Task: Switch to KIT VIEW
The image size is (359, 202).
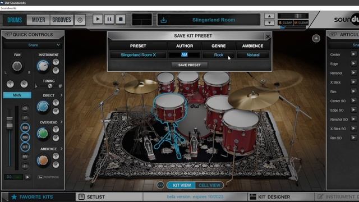Action: (182, 185)
